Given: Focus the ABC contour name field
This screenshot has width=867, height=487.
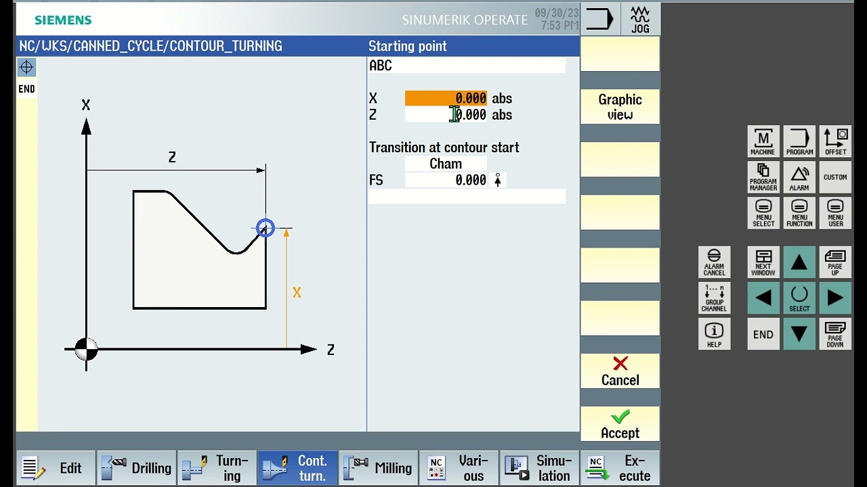Looking at the screenshot, I should point(467,66).
